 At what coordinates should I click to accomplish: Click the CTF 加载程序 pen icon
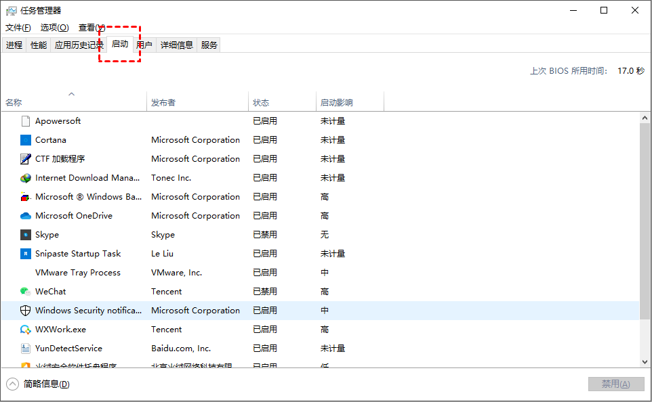click(25, 158)
